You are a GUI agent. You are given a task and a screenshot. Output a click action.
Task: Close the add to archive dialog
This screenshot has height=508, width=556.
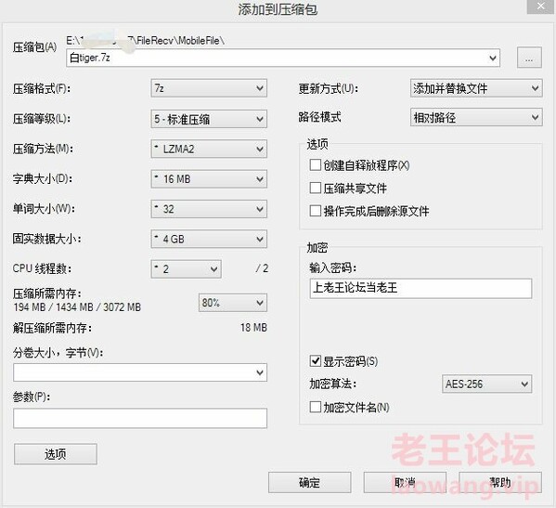pos(541,7)
